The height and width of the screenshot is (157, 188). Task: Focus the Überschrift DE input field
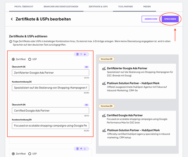pyautogui.click(x=51, y=73)
